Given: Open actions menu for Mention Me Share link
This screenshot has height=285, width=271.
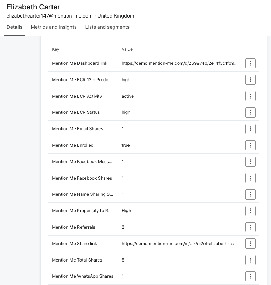Looking at the screenshot, I should pos(250,244).
